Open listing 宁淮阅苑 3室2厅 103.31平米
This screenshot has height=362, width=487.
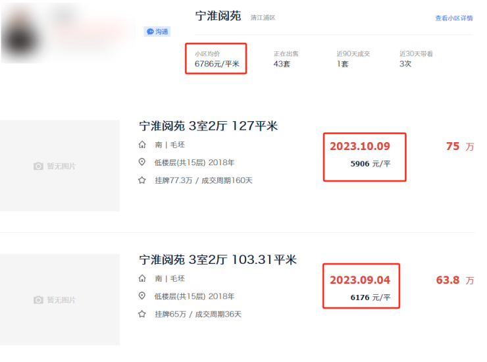pyautogui.click(x=218, y=260)
